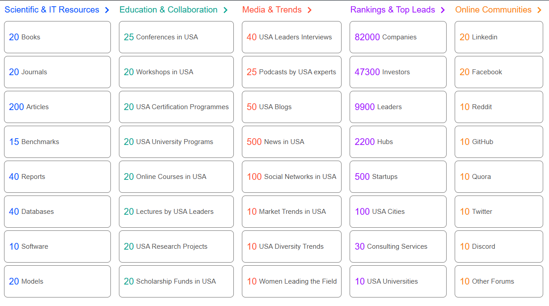Open the Online Communities heading link
The image size is (549, 306).
pos(493,10)
